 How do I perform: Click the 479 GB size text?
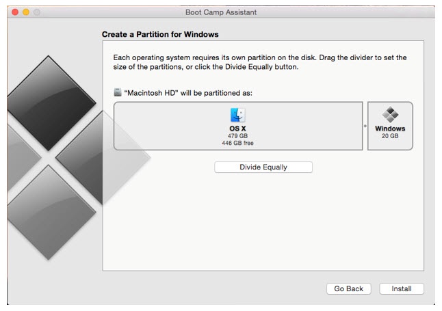[x=237, y=135]
